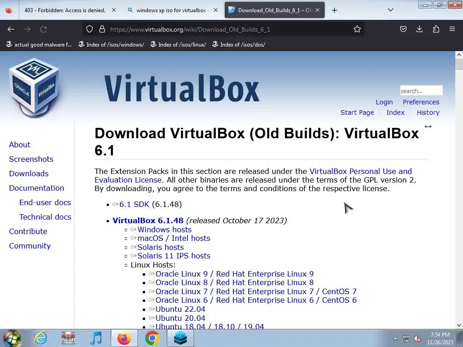Open Downloads in the sidebar
Screen dimensions: 463x347
pyautogui.click(x=28, y=173)
